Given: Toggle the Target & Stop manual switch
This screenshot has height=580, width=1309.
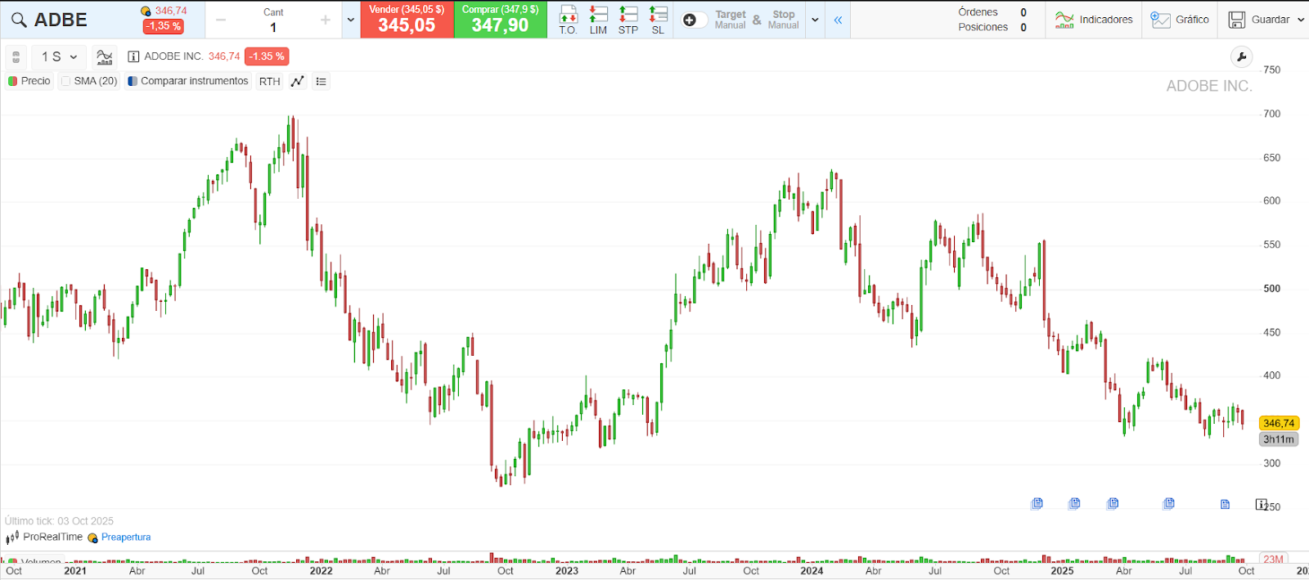Looking at the screenshot, I should (694, 20).
